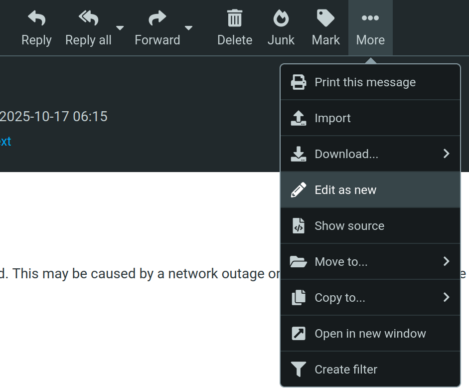Expand the Move to submenu chevron
Image resolution: width=469 pixels, height=391 pixels.
tap(446, 261)
